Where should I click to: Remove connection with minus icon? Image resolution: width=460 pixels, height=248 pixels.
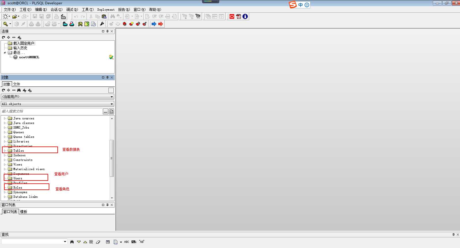click(14, 37)
